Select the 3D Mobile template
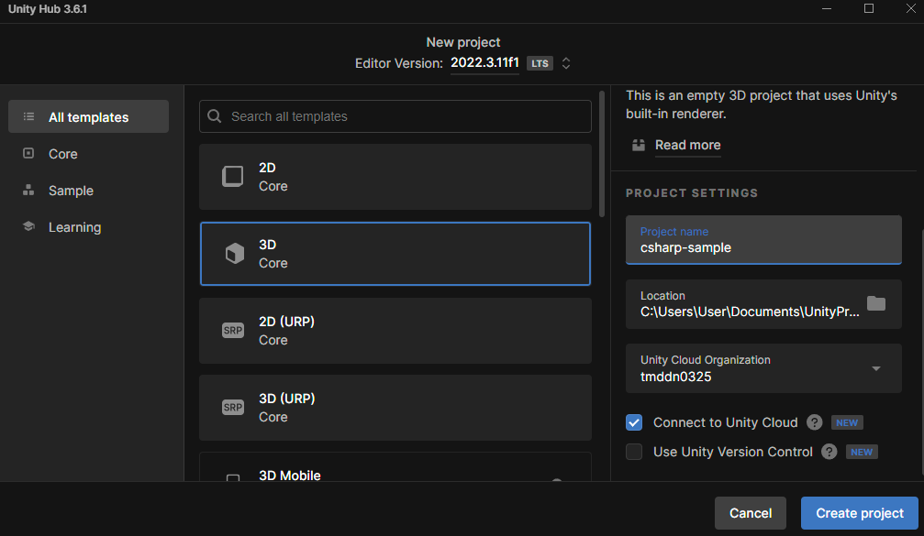The height and width of the screenshot is (536, 924). [x=395, y=467]
